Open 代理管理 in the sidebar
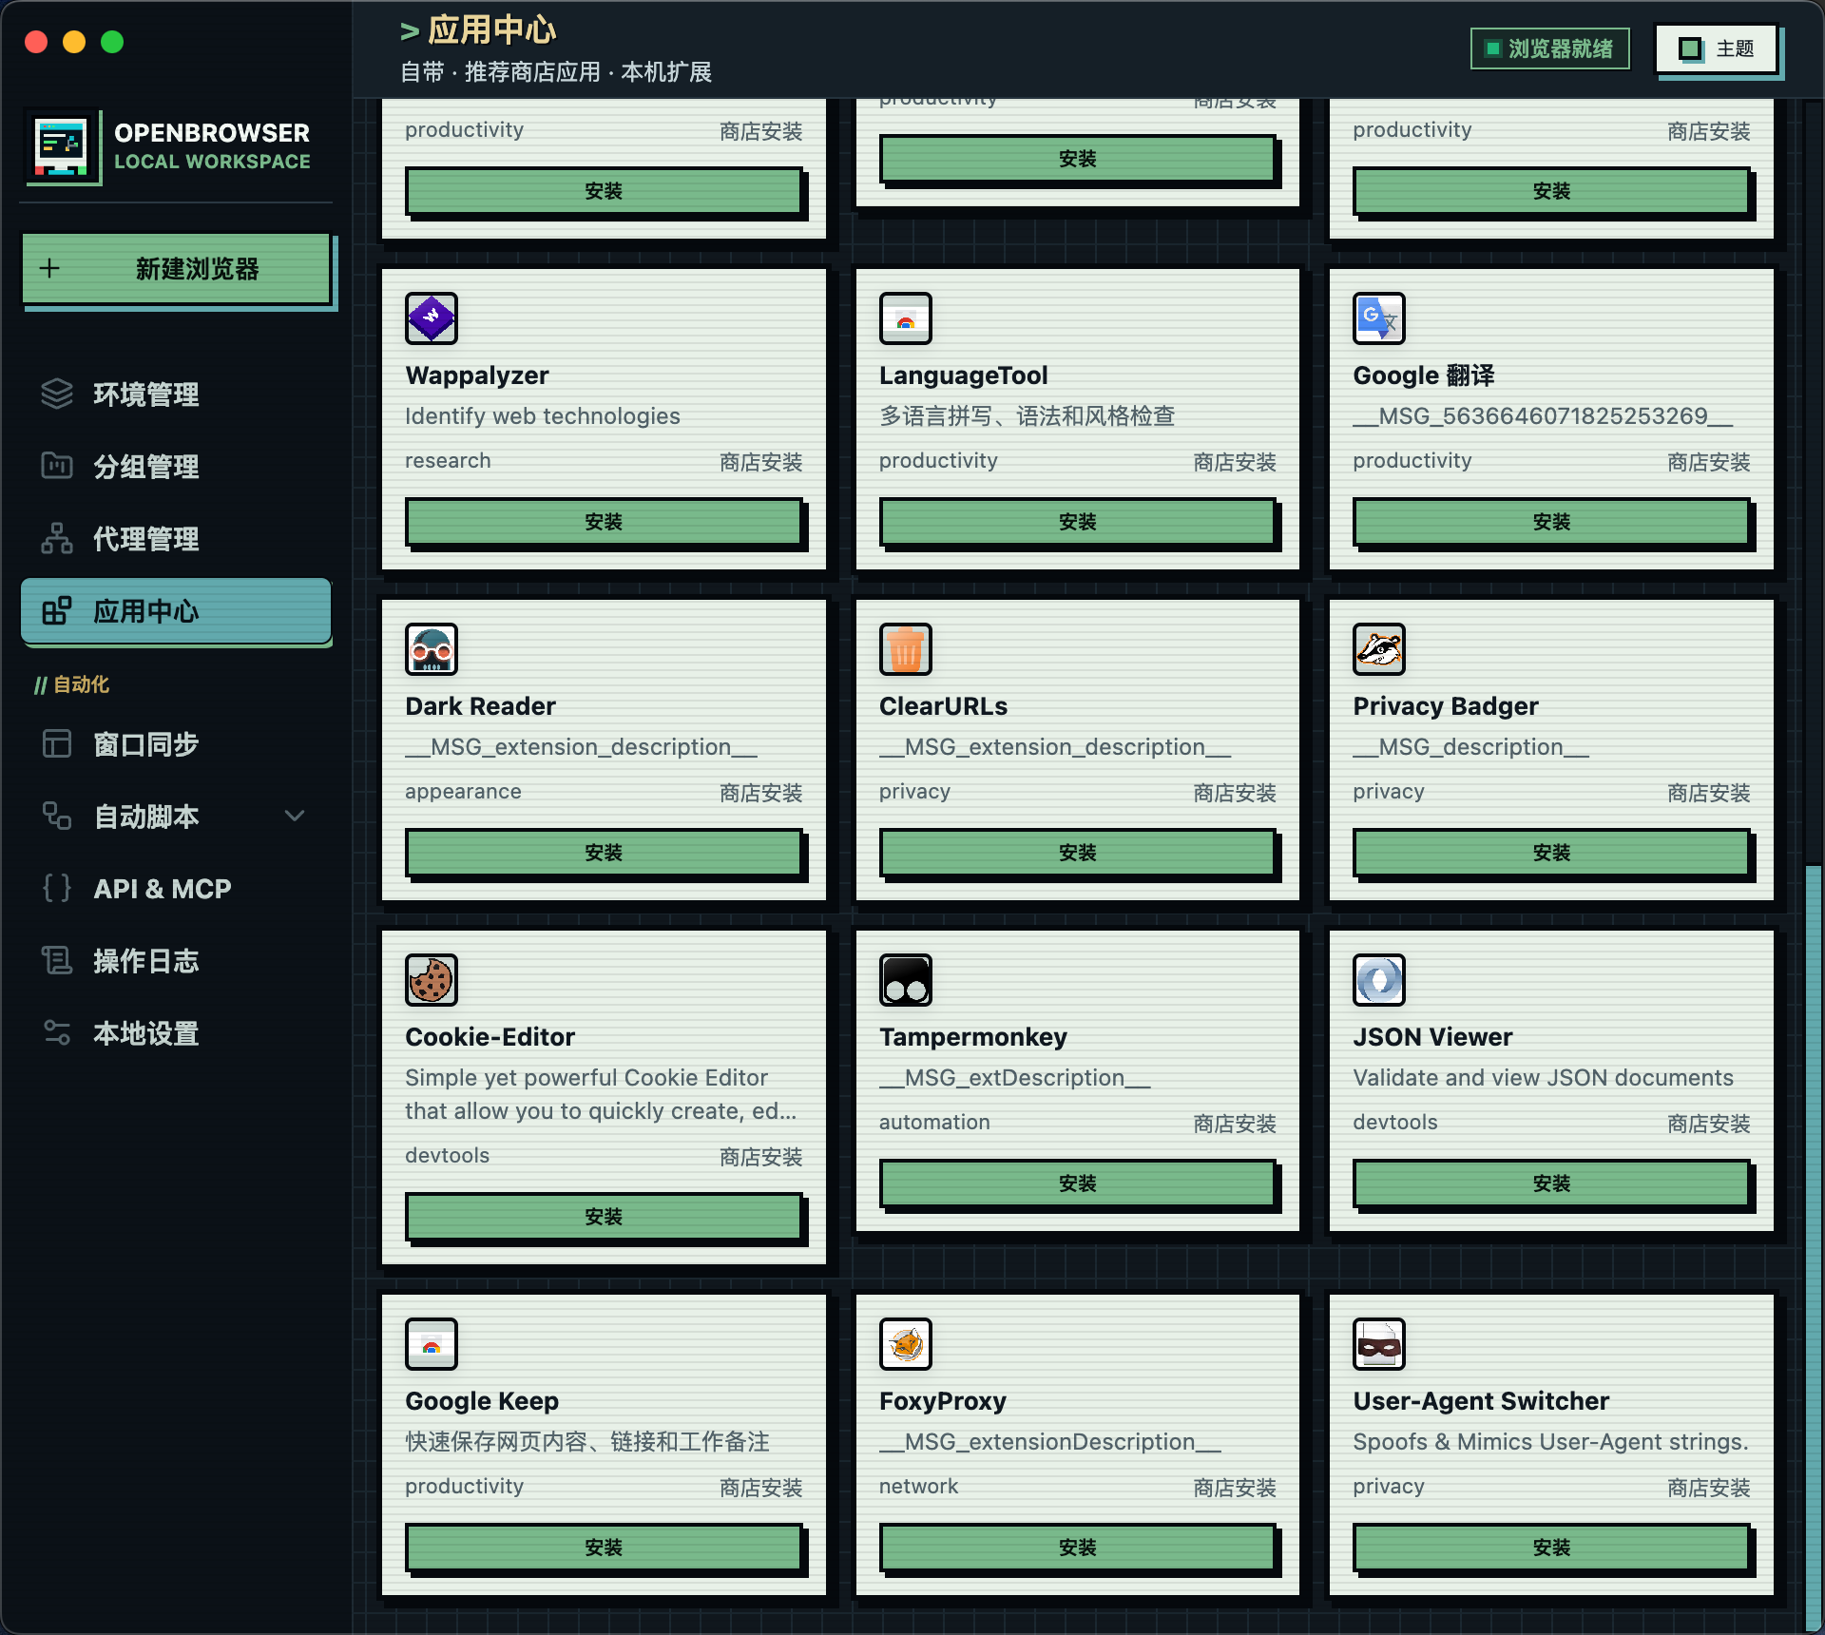The image size is (1825, 1635). coord(176,538)
